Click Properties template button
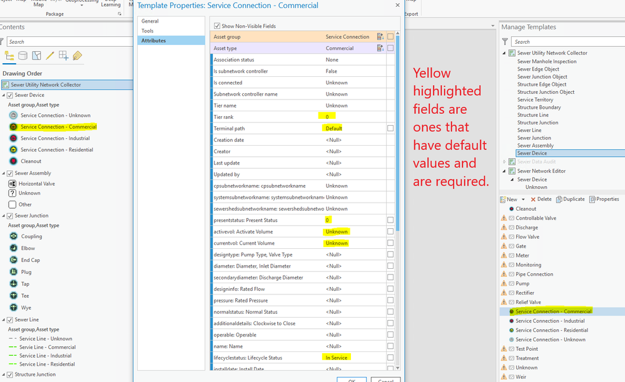This screenshot has width=625, height=382. [604, 199]
